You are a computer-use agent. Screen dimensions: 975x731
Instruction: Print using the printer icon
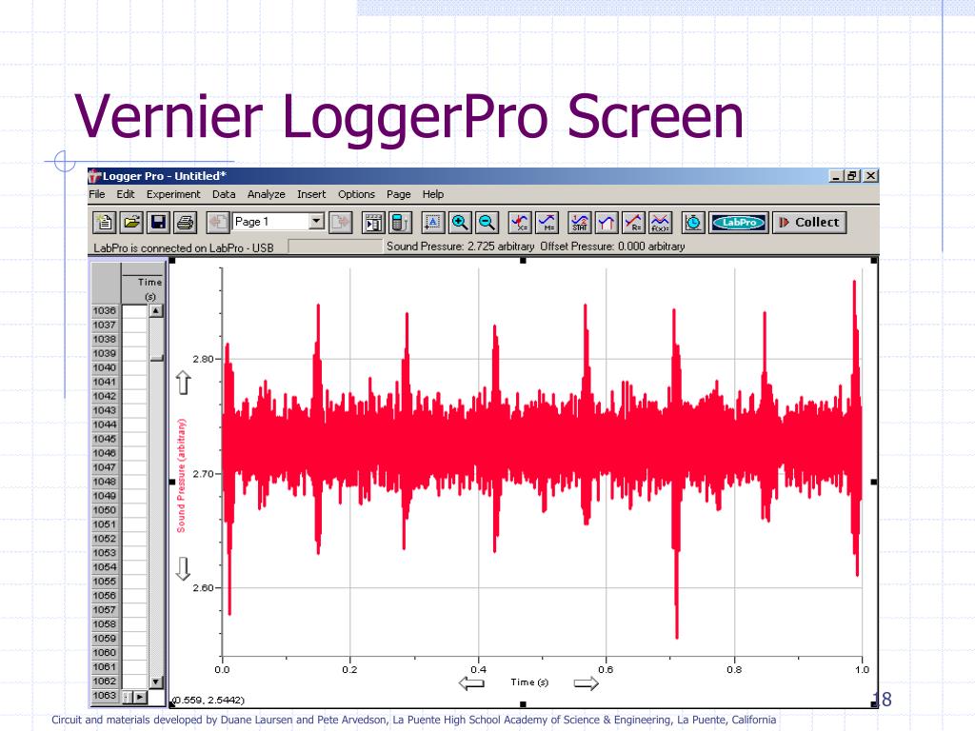point(186,223)
